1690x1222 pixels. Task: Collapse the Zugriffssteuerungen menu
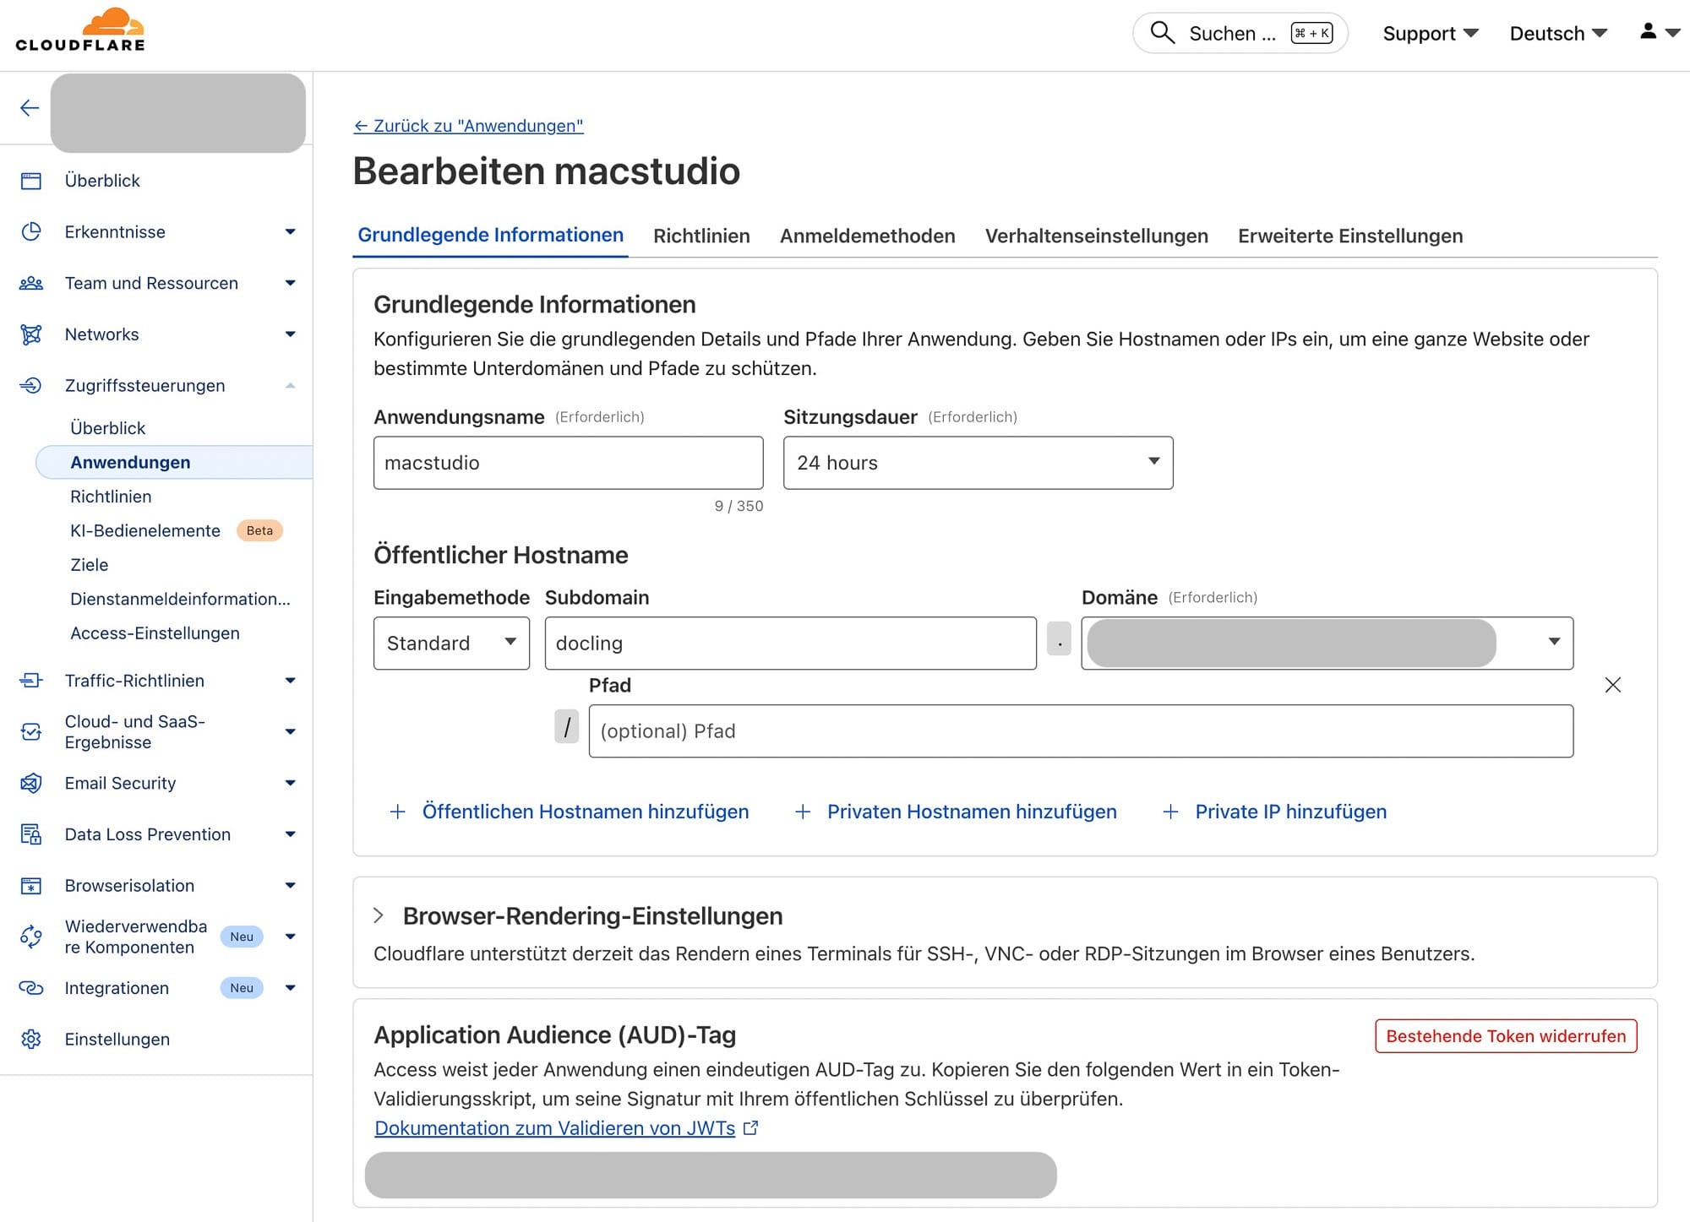[x=290, y=386]
